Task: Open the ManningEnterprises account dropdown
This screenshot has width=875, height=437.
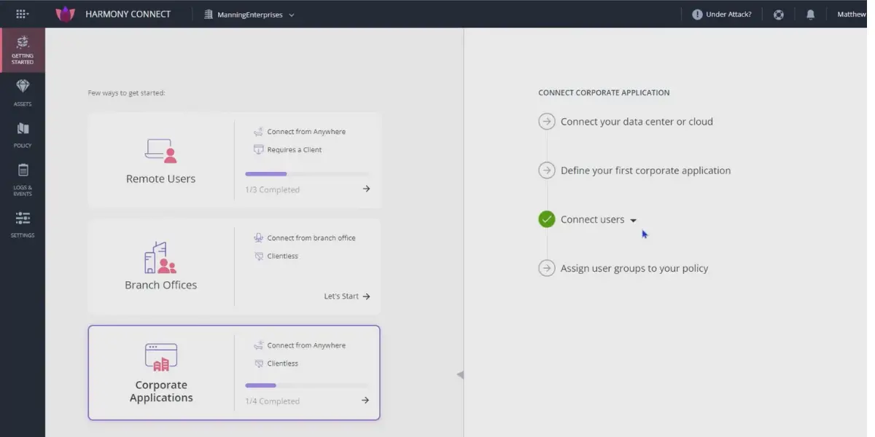Action: pyautogui.click(x=249, y=15)
